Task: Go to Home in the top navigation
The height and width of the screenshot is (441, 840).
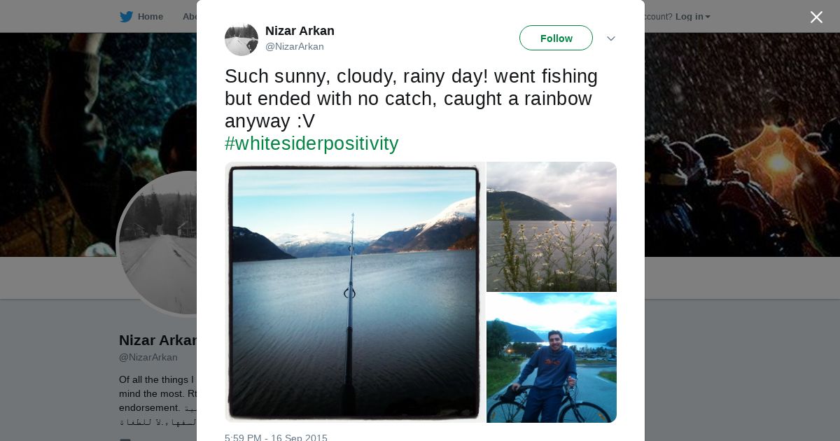Action: tap(150, 17)
